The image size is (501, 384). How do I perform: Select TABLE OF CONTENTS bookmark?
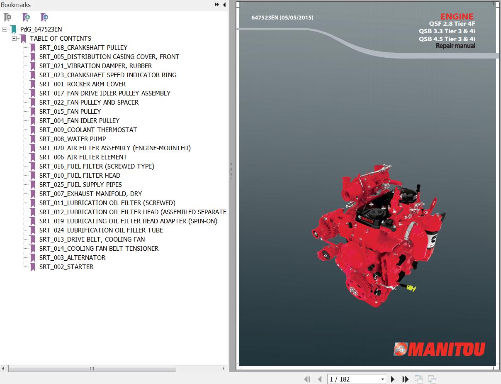61,39
